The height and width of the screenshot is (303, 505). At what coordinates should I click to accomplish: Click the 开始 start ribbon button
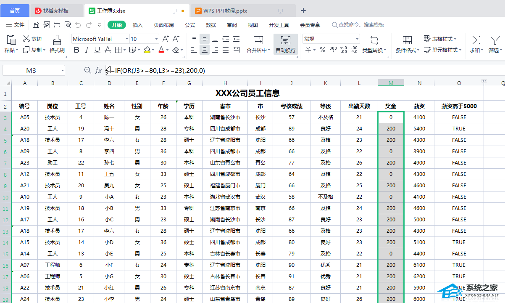(x=117, y=25)
